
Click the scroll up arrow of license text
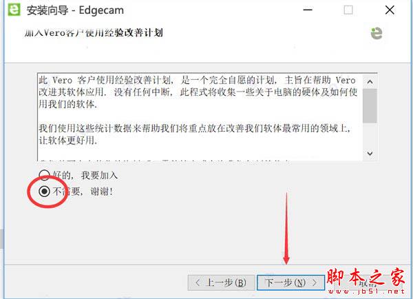point(370,82)
